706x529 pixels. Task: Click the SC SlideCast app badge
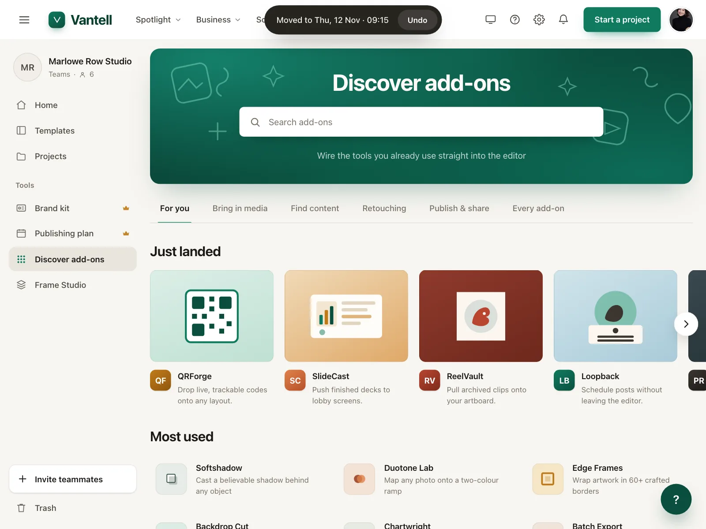295,380
